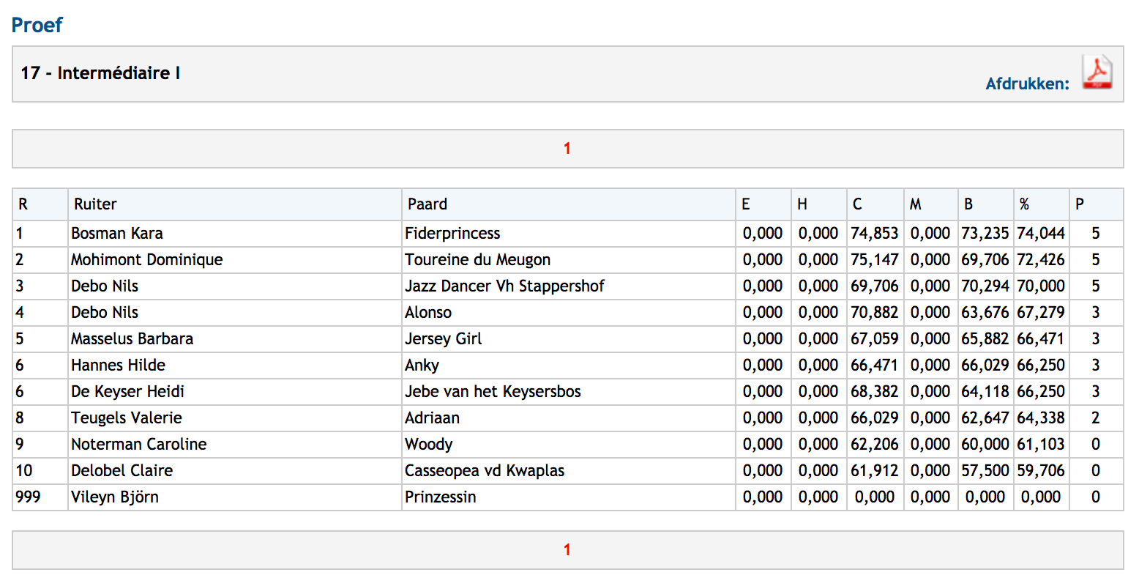This screenshot has width=1139, height=586.
Task: Click the 17 - Intermédiaire I heading
Action: click(100, 73)
